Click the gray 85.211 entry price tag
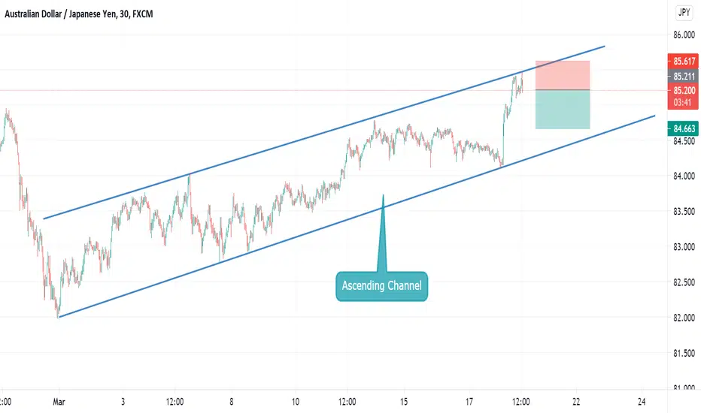The height and width of the screenshot is (413, 701). [x=684, y=76]
